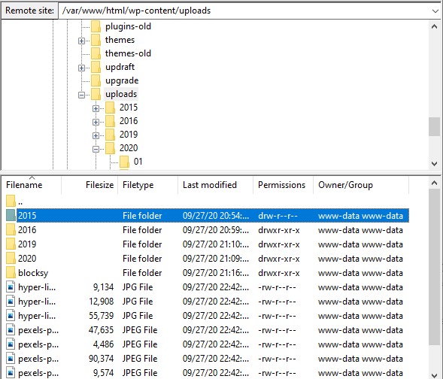443x379 pixels.
Task: Select the 2019 folder row in file list
Action: click(x=208, y=244)
